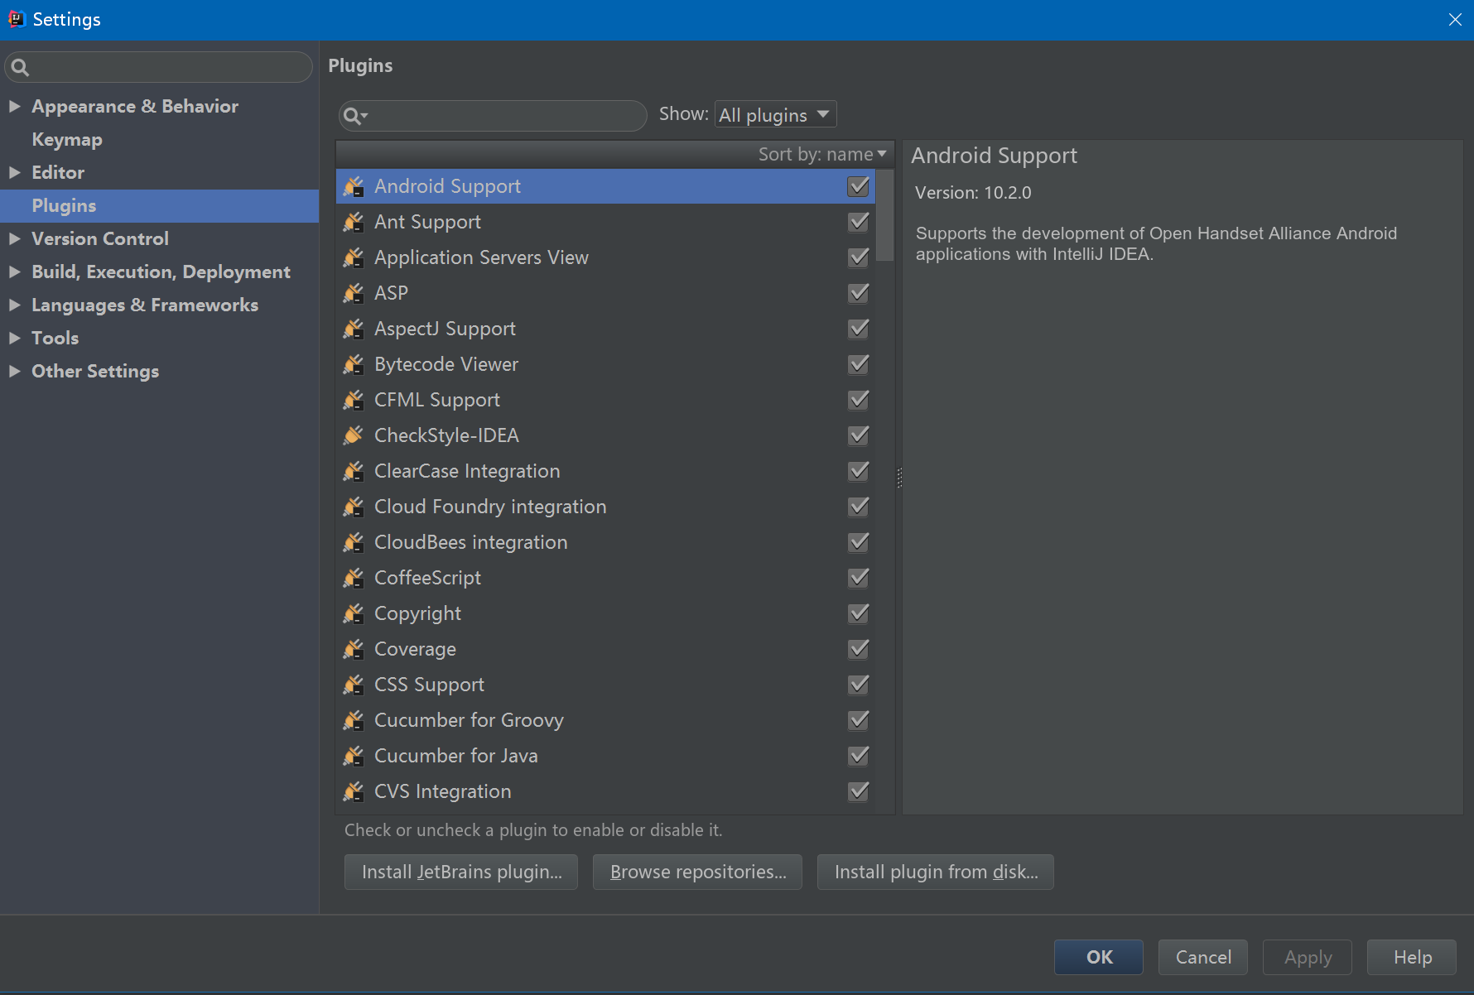Disable the AspectJ Support checkbox
Viewport: 1474px width, 995px height.
click(859, 329)
